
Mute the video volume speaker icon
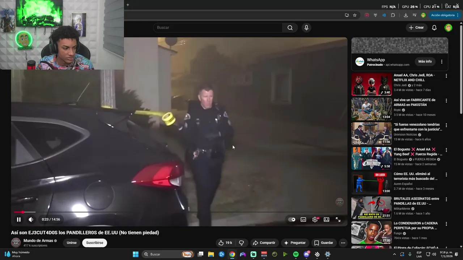point(31,219)
